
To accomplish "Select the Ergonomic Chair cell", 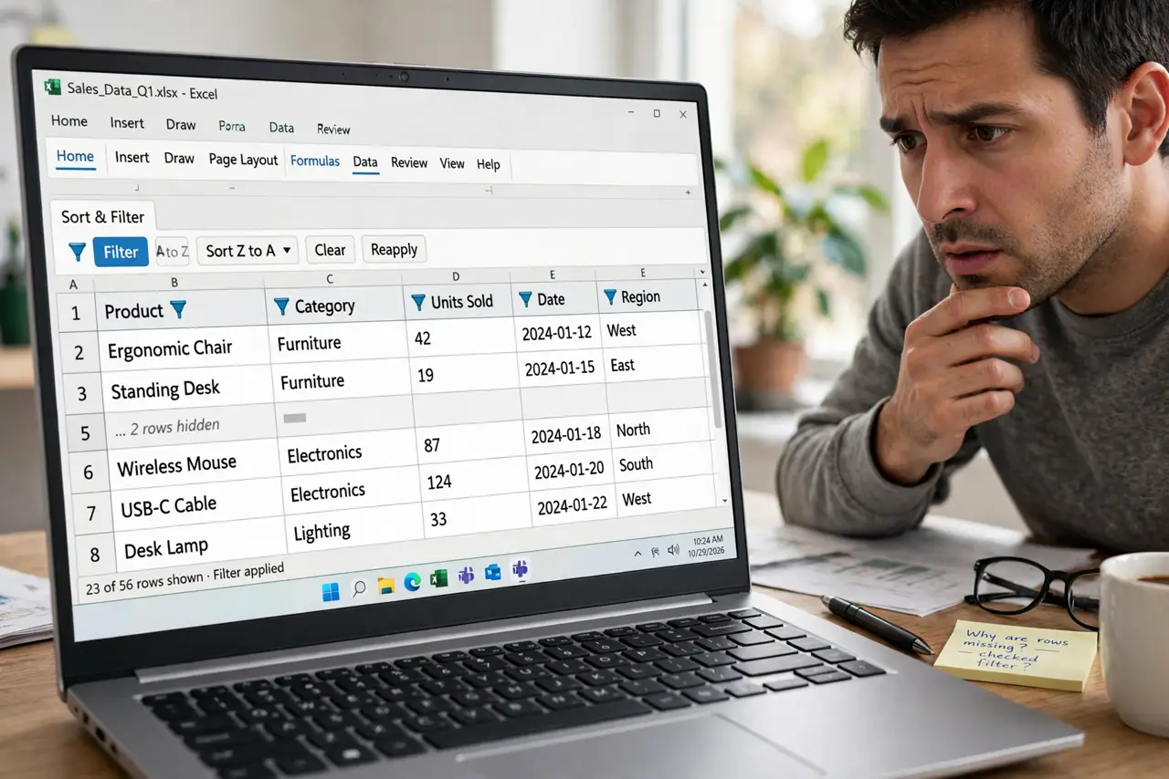I will click(183, 348).
